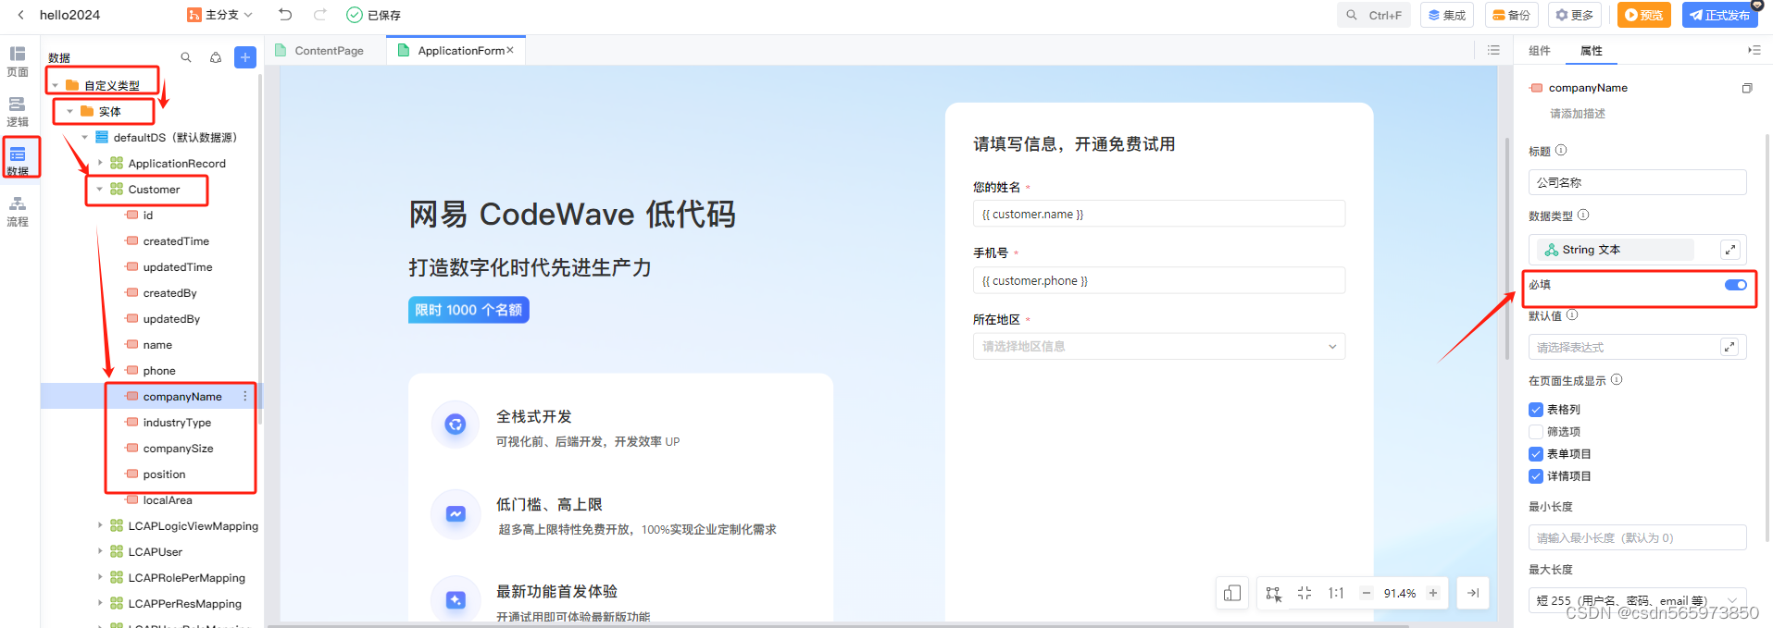Close the ApplicationForm tab
Image resolution: width=1773 pixels, height=628 pixels.
coord(510,50)
